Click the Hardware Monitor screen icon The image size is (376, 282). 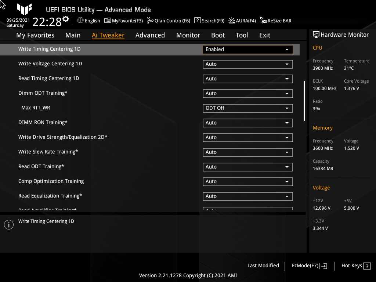[x=316, y=35]
